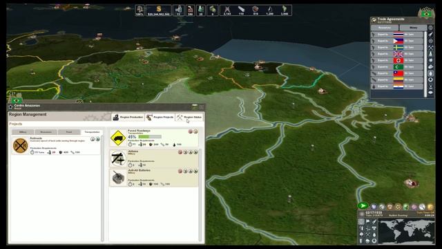
Task: Click the Trade Agreements handshake header icon
Action: click(x=374, y=20)
